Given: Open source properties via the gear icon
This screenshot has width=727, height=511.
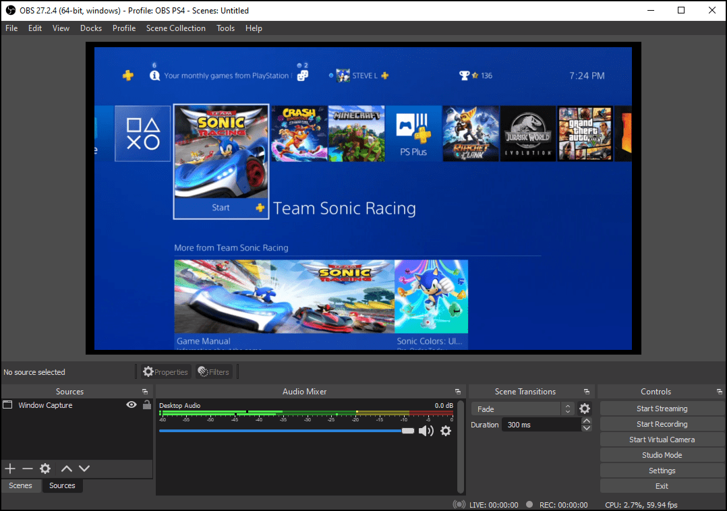Looking at the screenshot, I should point(45,468).
